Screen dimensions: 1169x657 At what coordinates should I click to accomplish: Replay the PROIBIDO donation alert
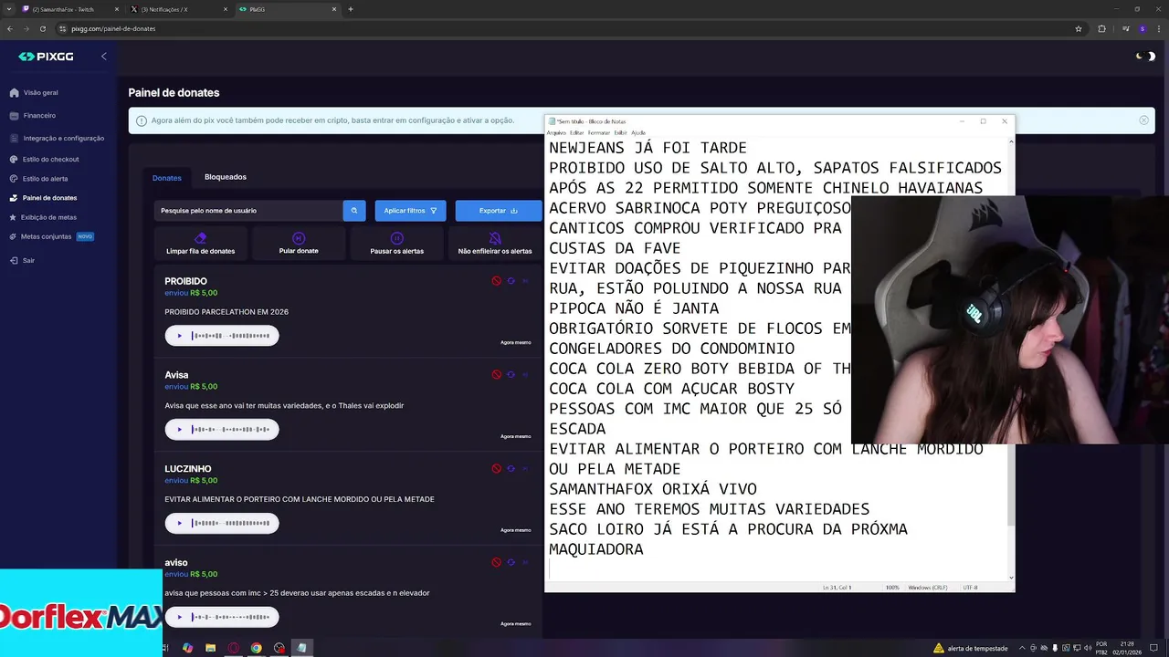click(511, 281)
